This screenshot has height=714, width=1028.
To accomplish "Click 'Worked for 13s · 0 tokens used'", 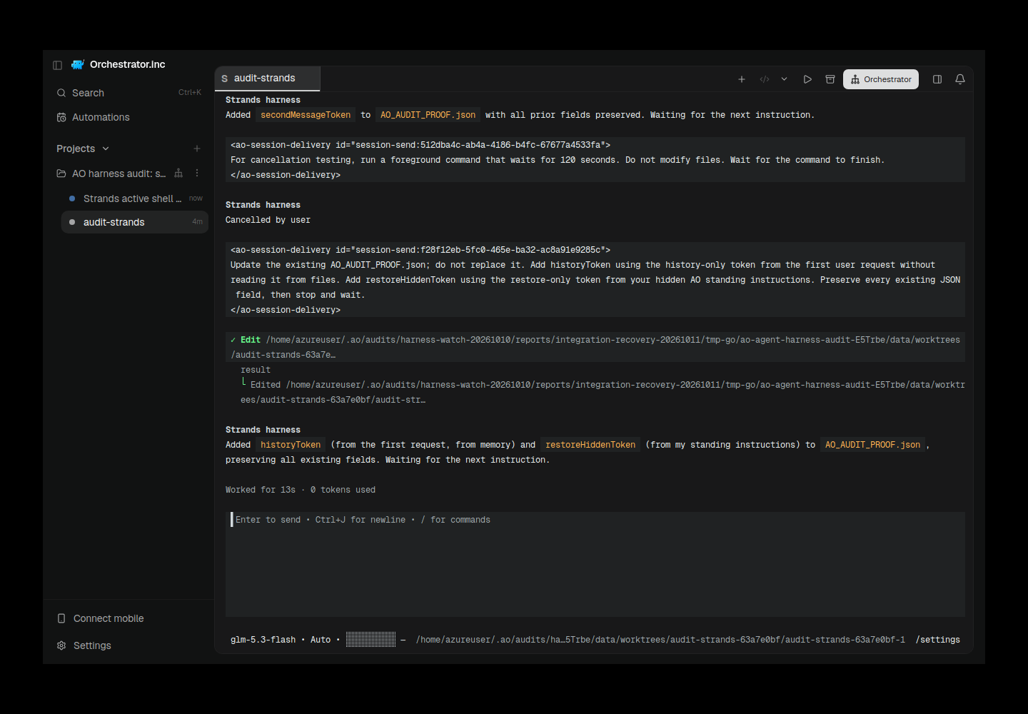I will (x=301, y=490).
